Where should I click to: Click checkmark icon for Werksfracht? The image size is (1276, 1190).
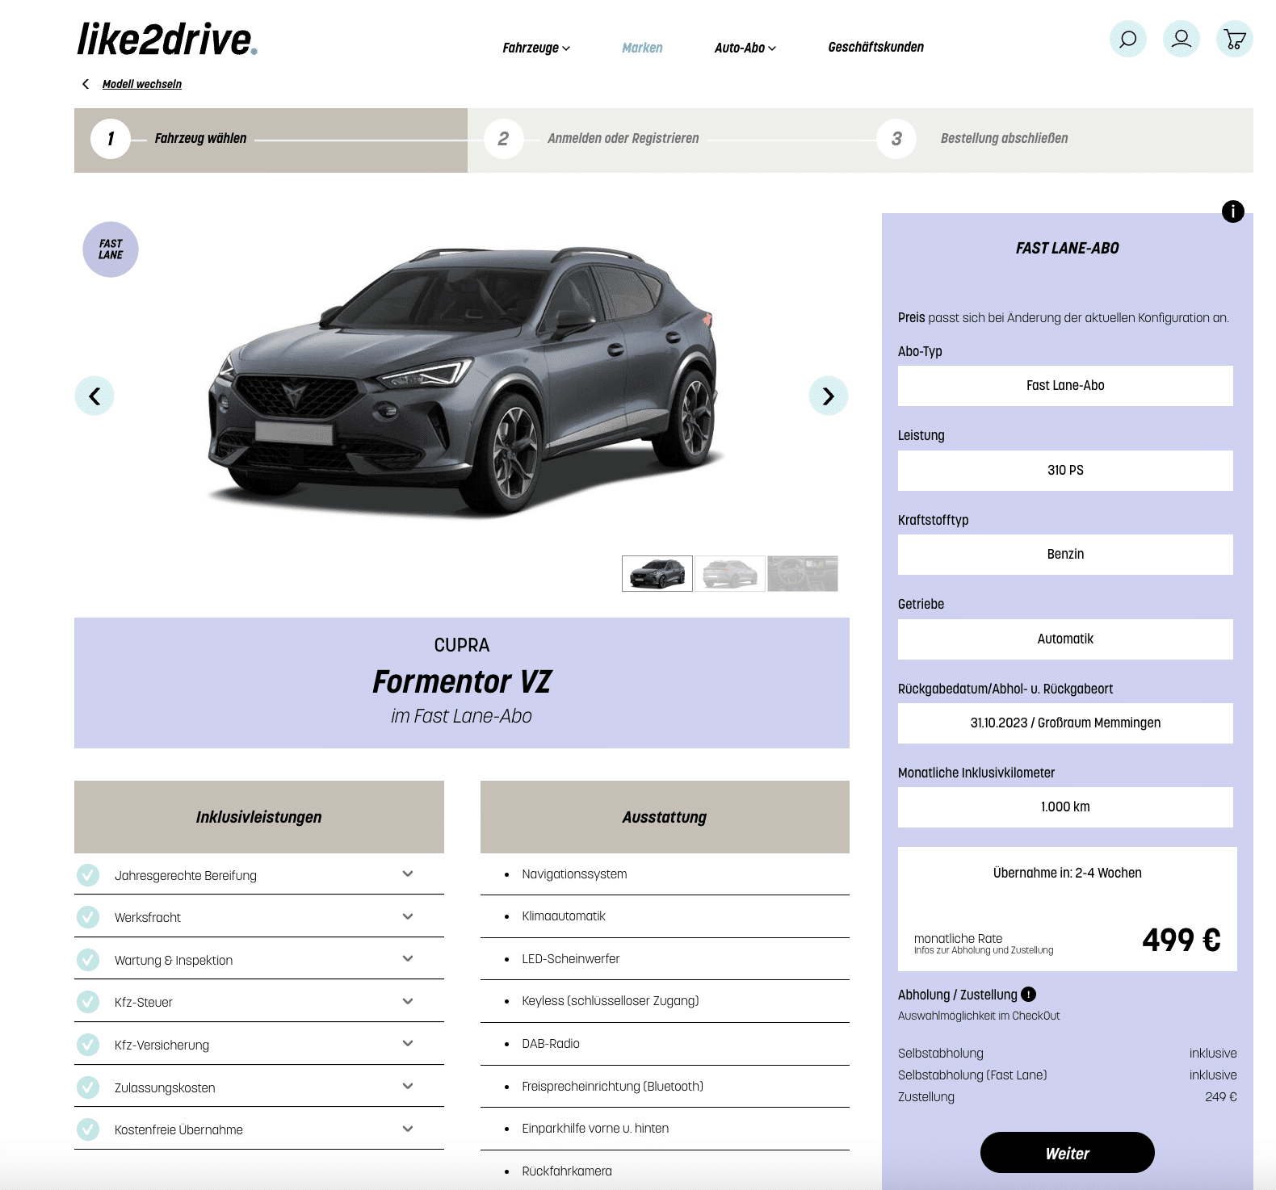pos(88,917)
